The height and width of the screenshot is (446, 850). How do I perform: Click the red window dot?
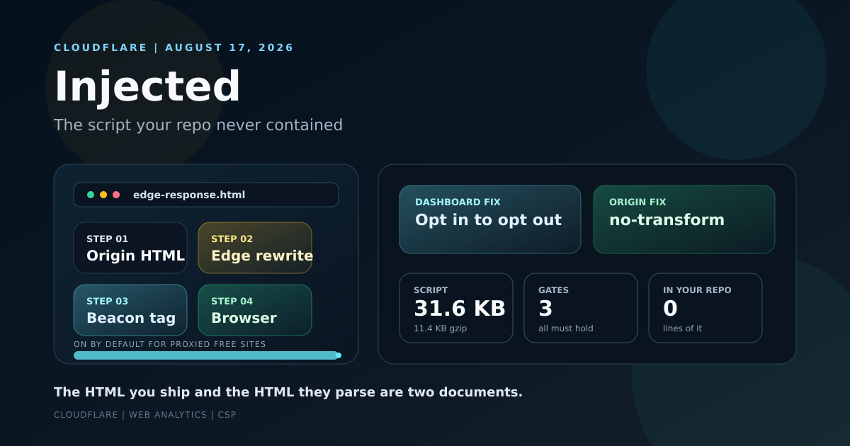coord(116,195)
